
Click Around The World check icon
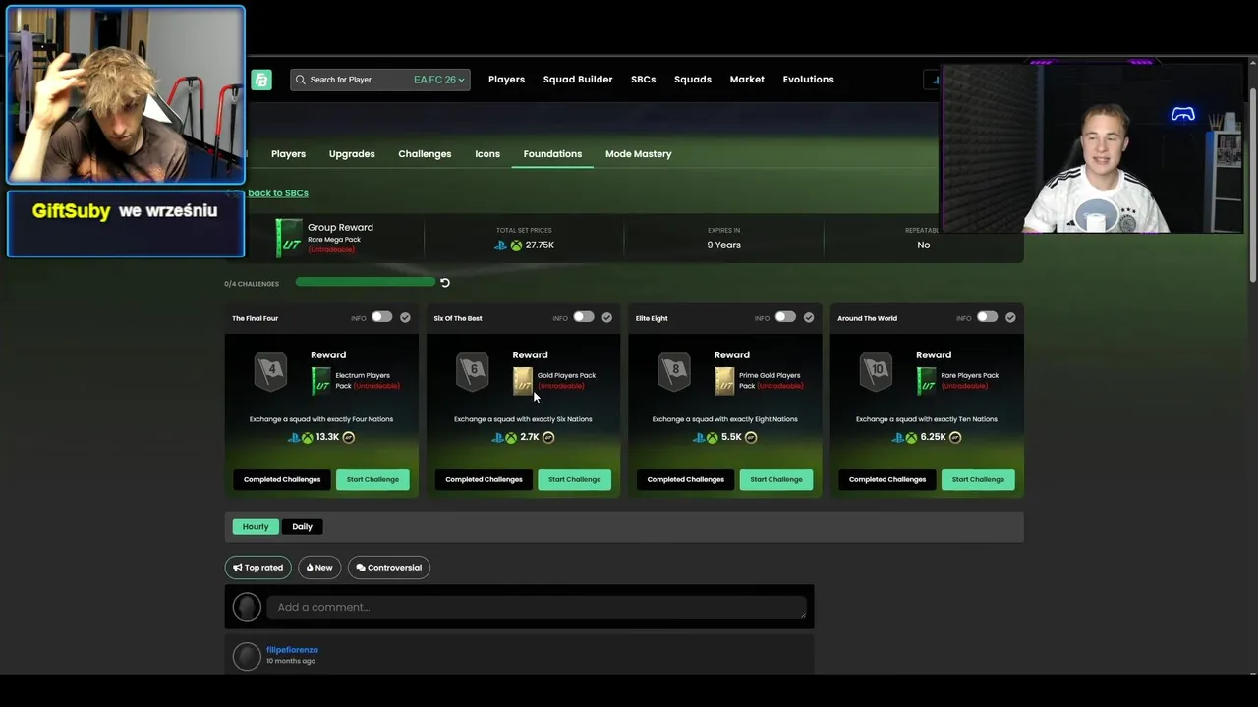(1010, 317)
